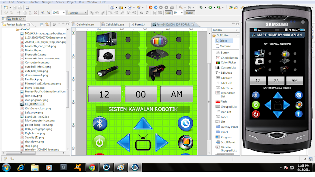
Task: Click the Bluetooth icon in the form editor
Action: point(100,123)
